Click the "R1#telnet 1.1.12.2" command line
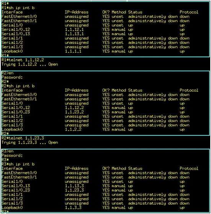This screenshot has height=214, width=211. pyautogui.click(x=23, y=60)
